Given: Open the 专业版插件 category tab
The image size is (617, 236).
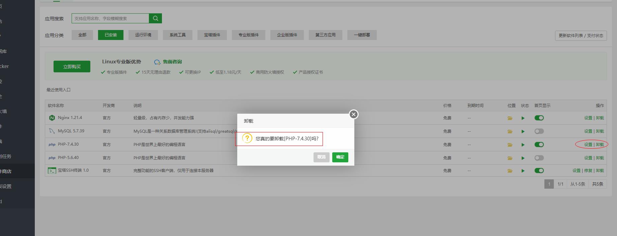Looking at the screenshot, I should (x=249, y=35).
